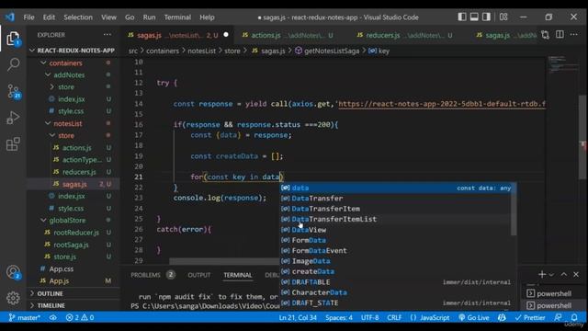Collapse the REACT-REDUX-NOTES-APP root folder

[x=73, y=51]
